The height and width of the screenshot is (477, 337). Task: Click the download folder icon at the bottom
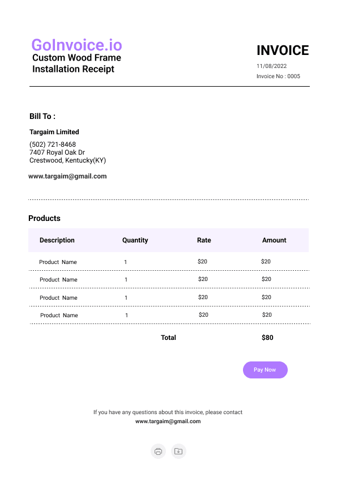tap(178, 451)
